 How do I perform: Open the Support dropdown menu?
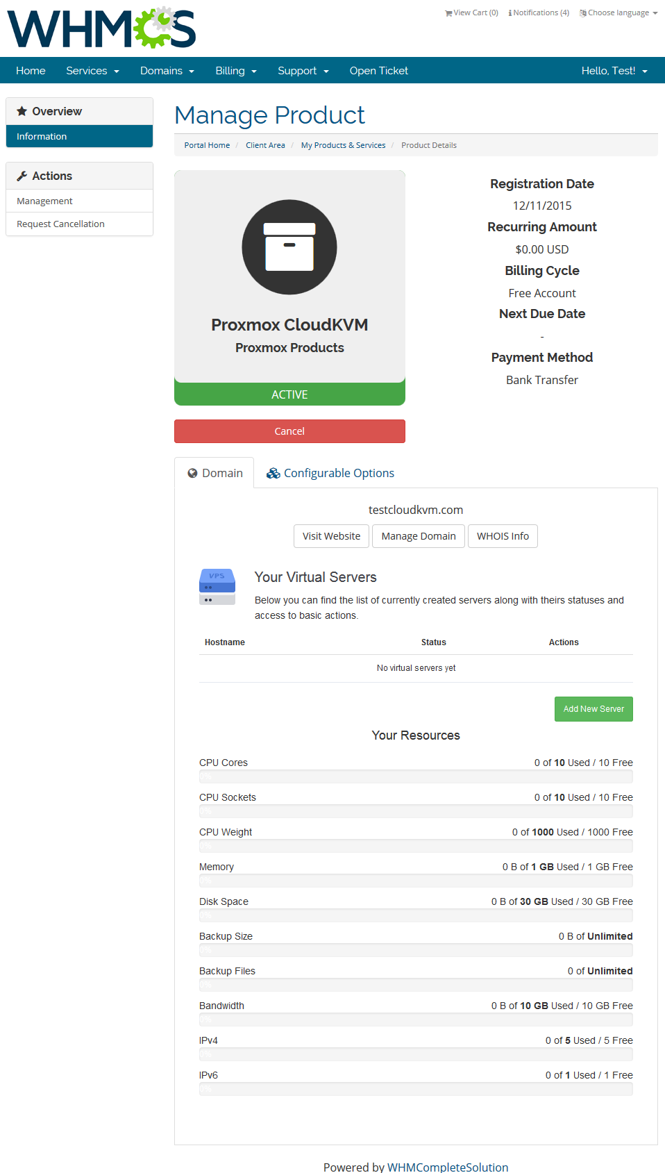click(x=303, y=71)
